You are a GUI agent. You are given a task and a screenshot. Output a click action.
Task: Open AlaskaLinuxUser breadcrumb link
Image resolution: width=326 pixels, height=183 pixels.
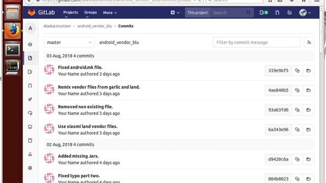[x=57, y=26]
